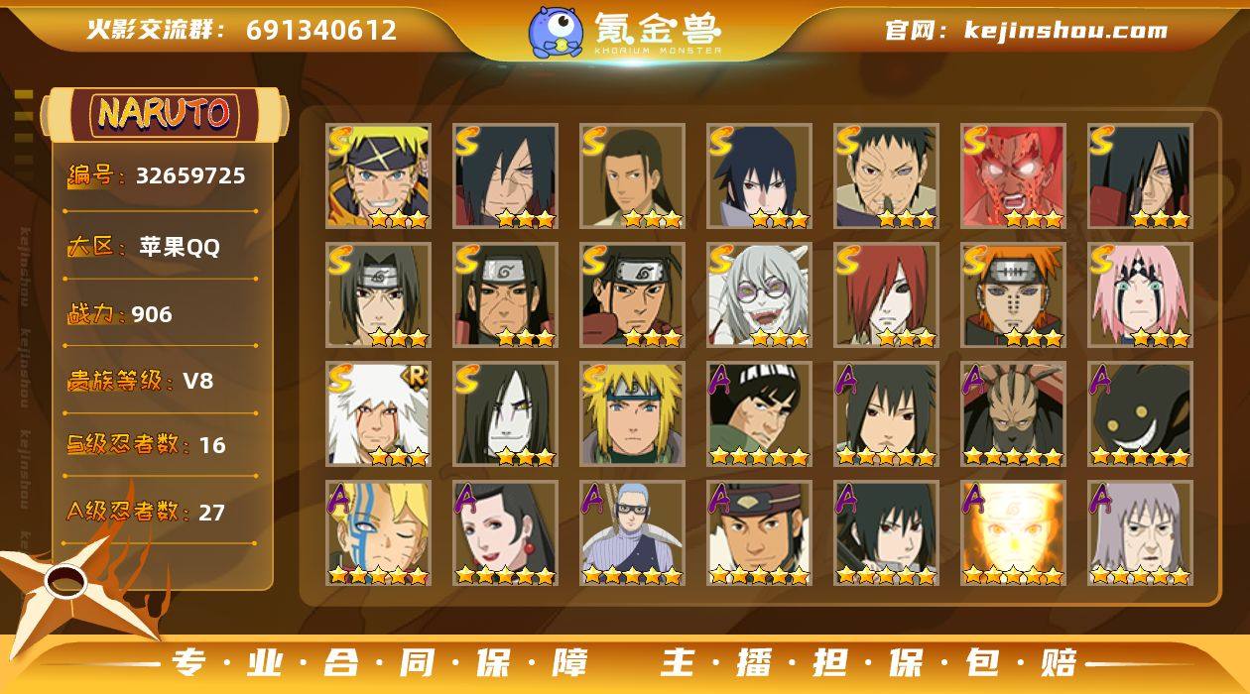The image size is (1250, 694).
Task: Pick the orange-haired Pain with piercings portrait
Action: coord(1013,295)
